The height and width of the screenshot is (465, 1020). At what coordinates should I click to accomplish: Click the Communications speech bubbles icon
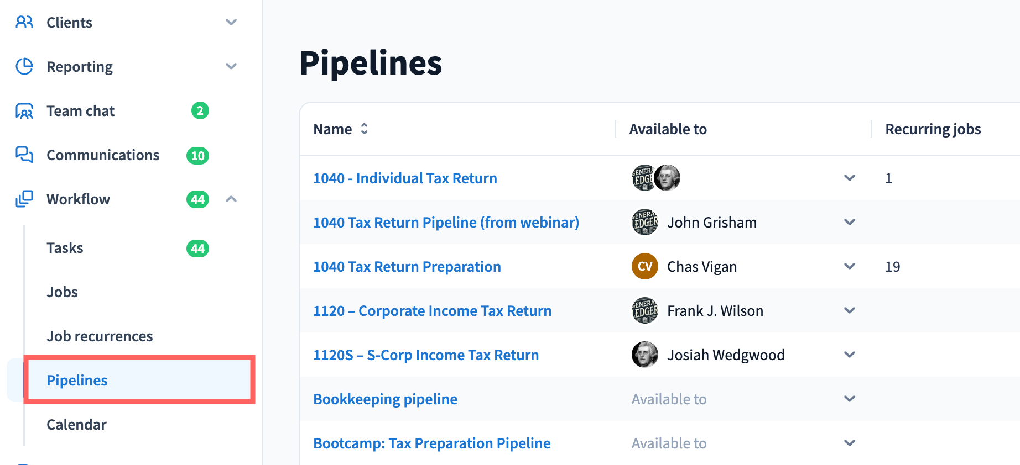pyautogui.click(x=24, y=155)
